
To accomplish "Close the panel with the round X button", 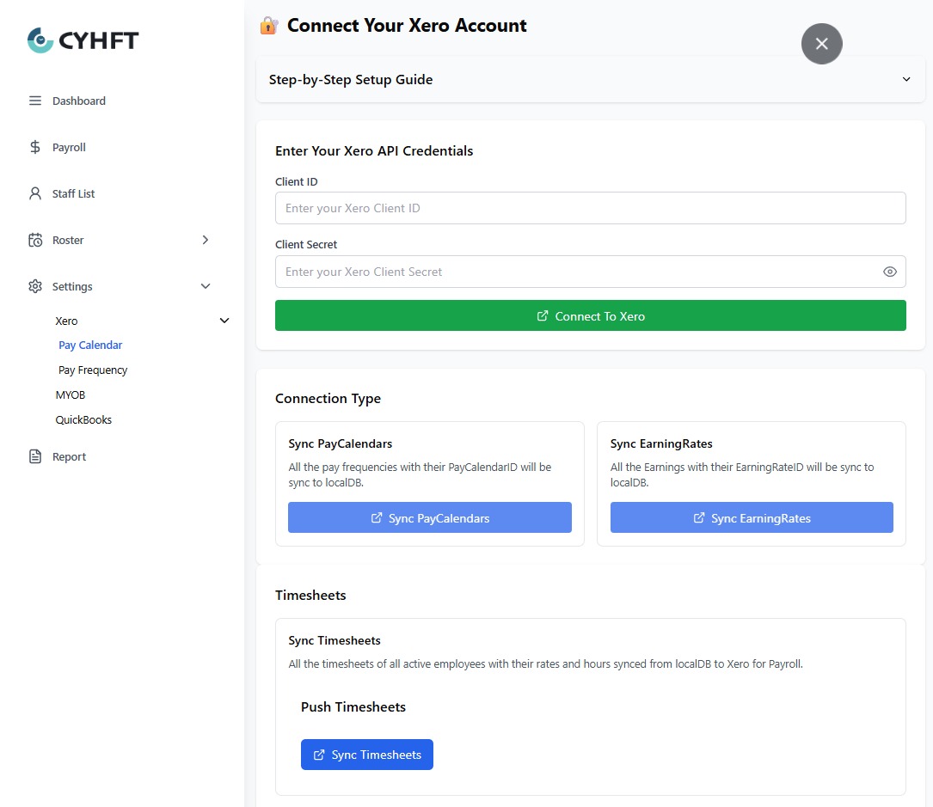I will click(821, 44).
